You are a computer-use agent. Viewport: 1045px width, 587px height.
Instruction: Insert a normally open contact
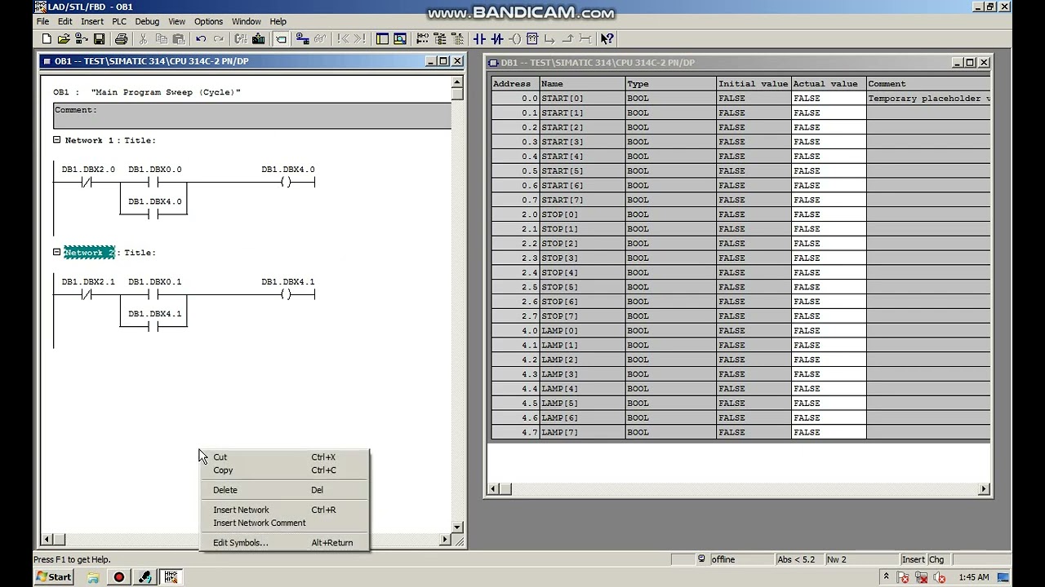click(x=479, y=39)
